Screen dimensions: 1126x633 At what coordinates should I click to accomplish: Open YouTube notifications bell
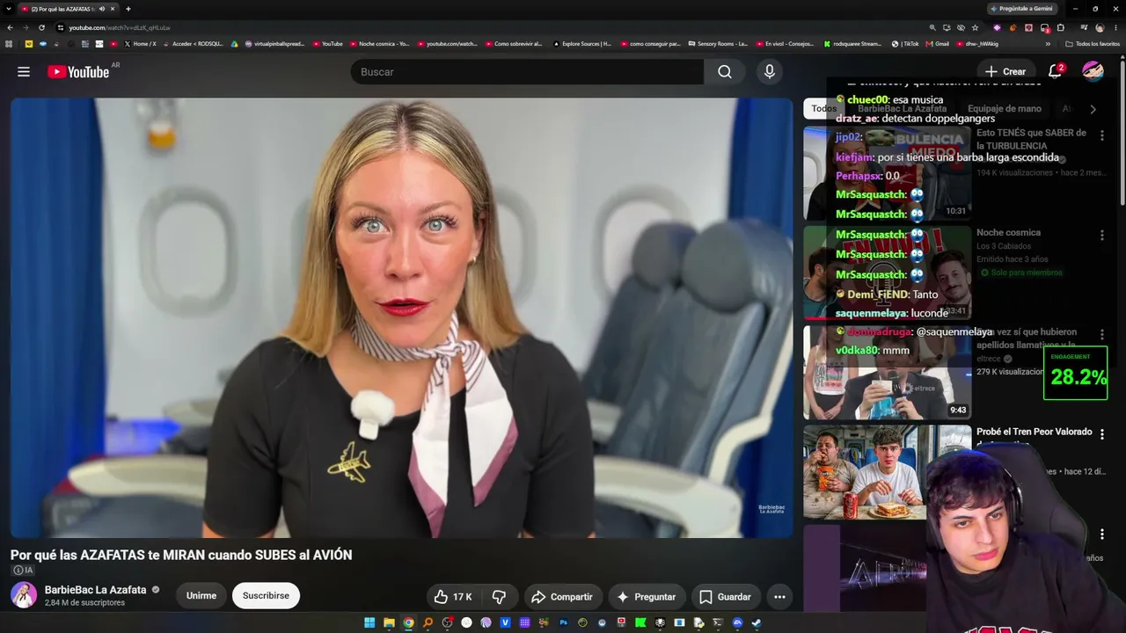pos(1055,72)
